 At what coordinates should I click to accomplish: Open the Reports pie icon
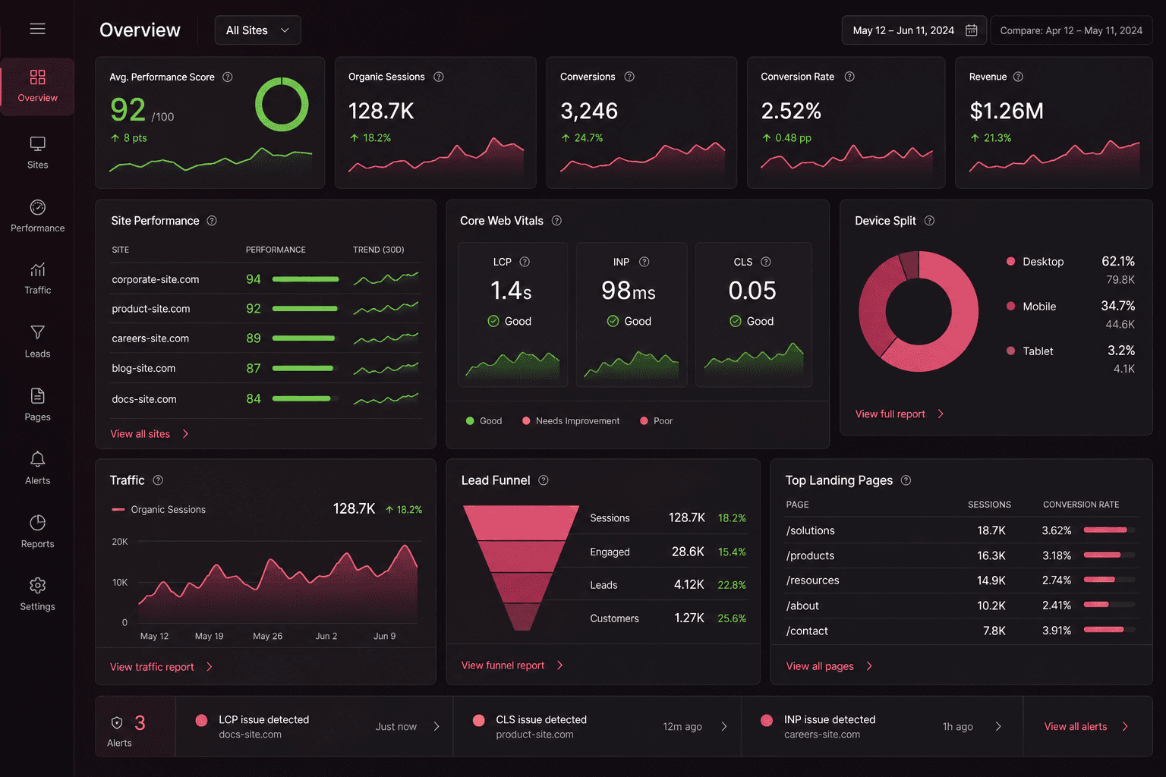coord(37,522)
